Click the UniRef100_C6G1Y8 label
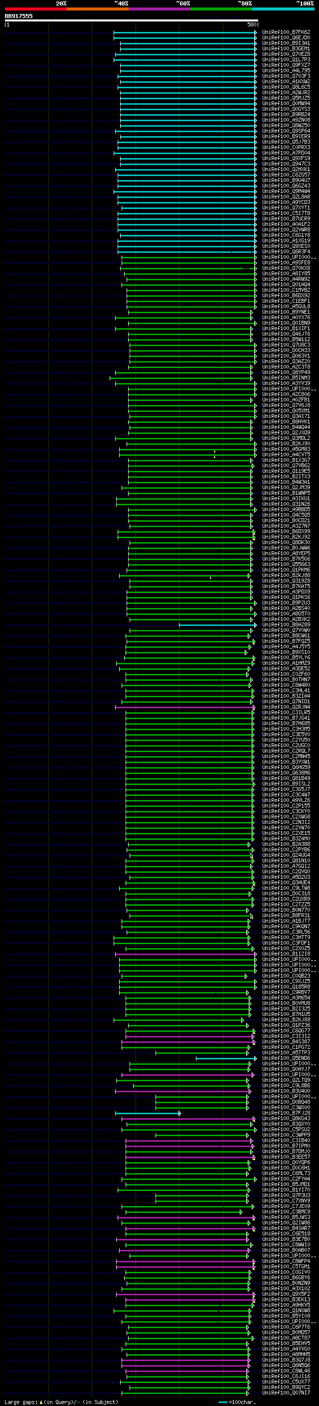This screenshot has width=319, height=1406. 286,235
